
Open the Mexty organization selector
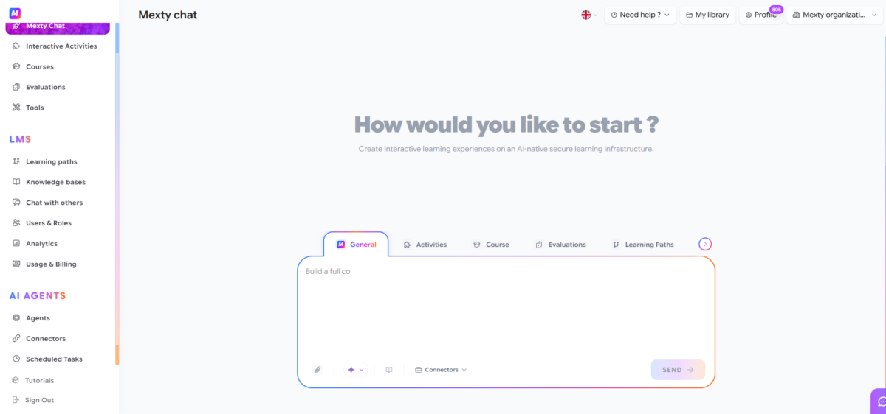[834, 15]
